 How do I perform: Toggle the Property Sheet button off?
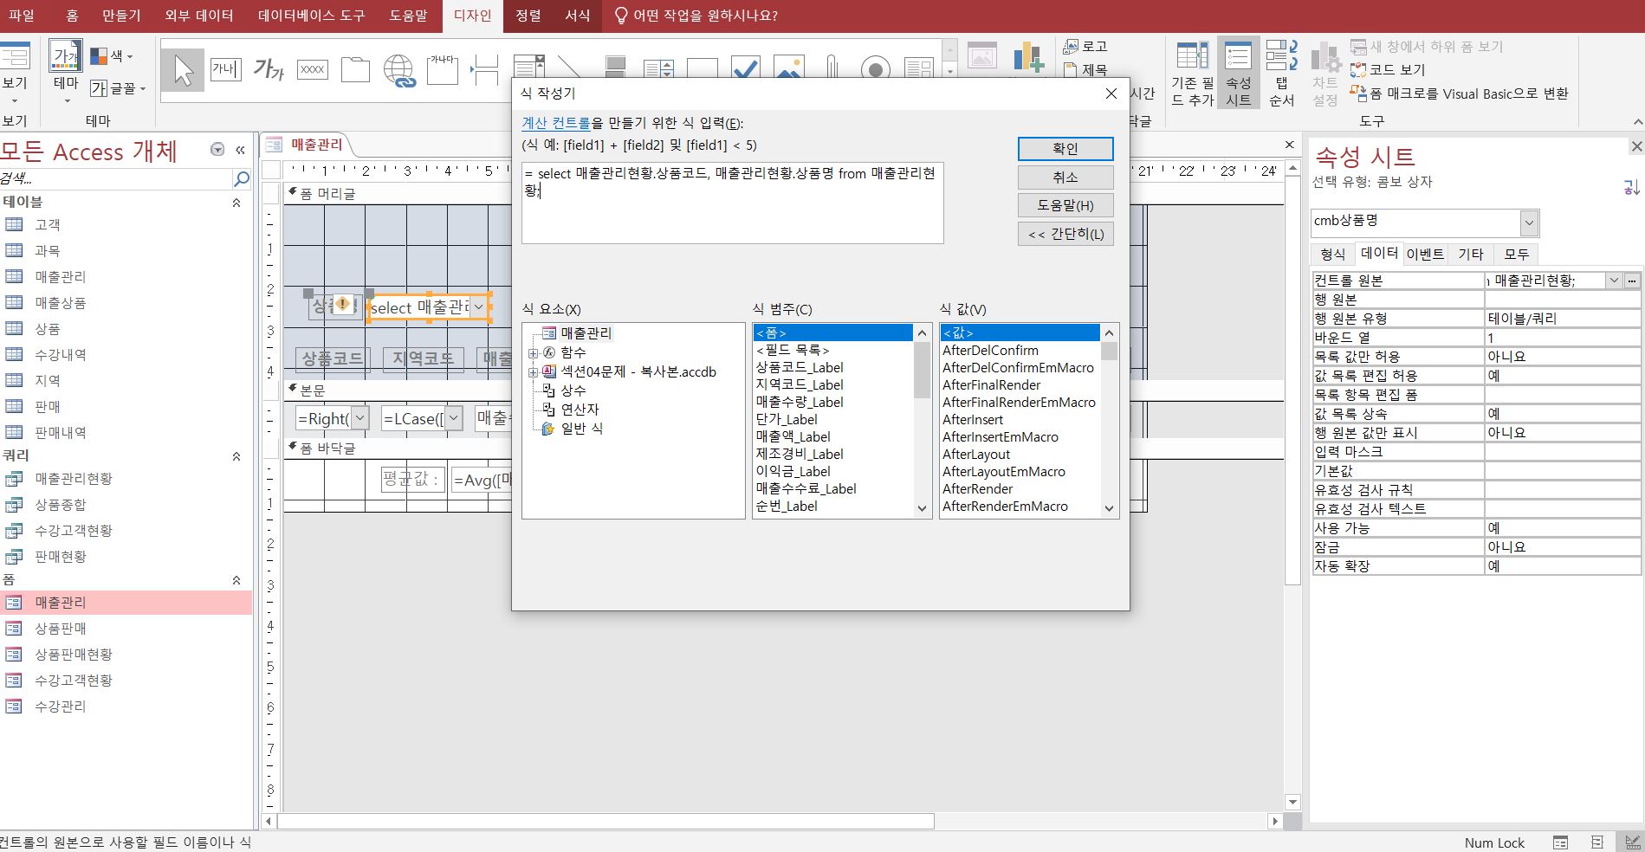[x=1238, y=74]
